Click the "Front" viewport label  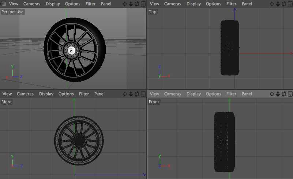pyautogui.click(x=154, y=102)
